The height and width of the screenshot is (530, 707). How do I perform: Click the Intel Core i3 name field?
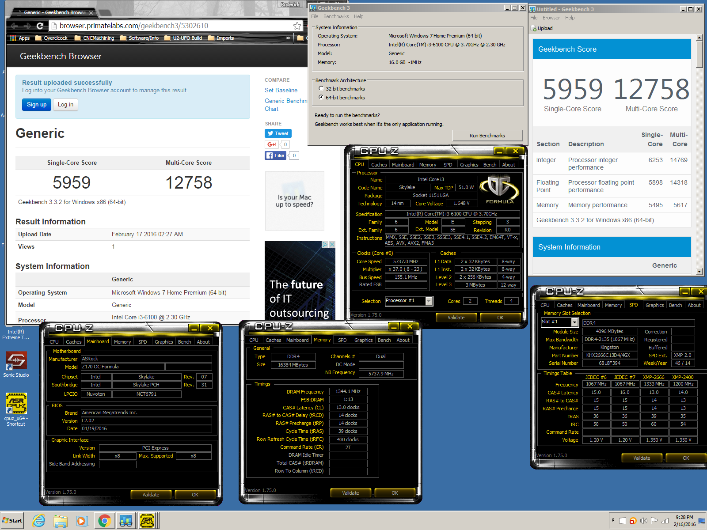pos(431,179)
